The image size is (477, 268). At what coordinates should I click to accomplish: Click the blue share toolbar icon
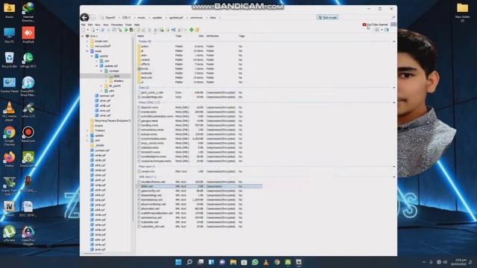pyautogui.click(x=174, y=30)
